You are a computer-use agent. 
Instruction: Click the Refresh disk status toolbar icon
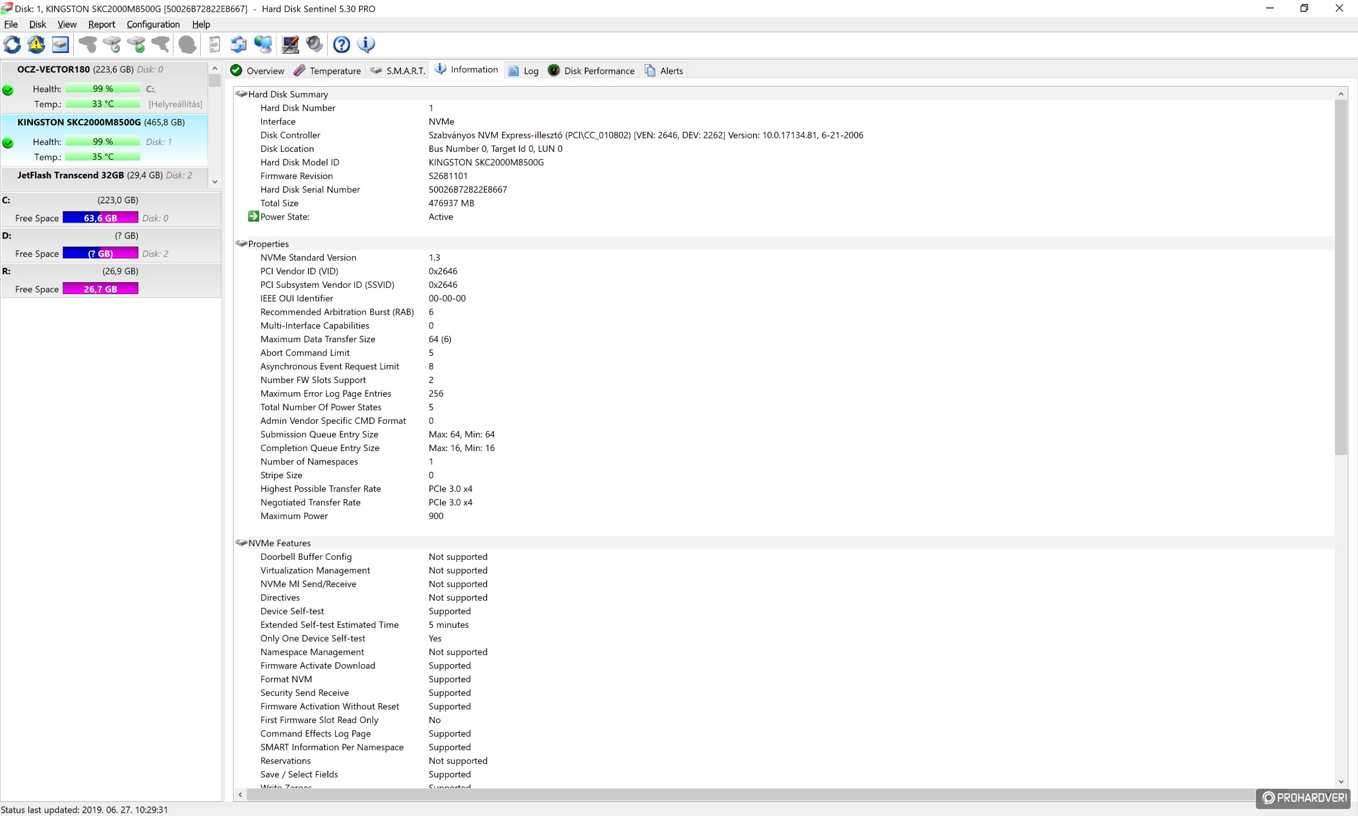tap(12, 44)
